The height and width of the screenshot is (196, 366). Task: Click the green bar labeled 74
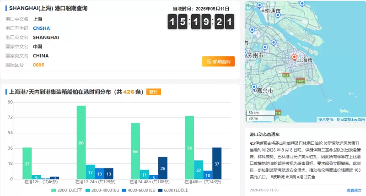189,147
